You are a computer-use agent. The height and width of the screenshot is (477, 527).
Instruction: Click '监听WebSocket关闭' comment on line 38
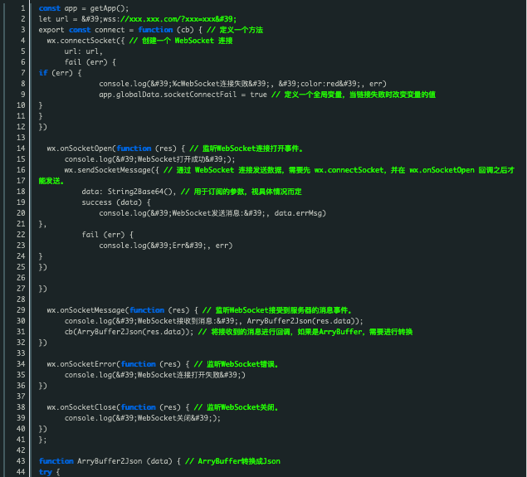click(x=242, y=407)
